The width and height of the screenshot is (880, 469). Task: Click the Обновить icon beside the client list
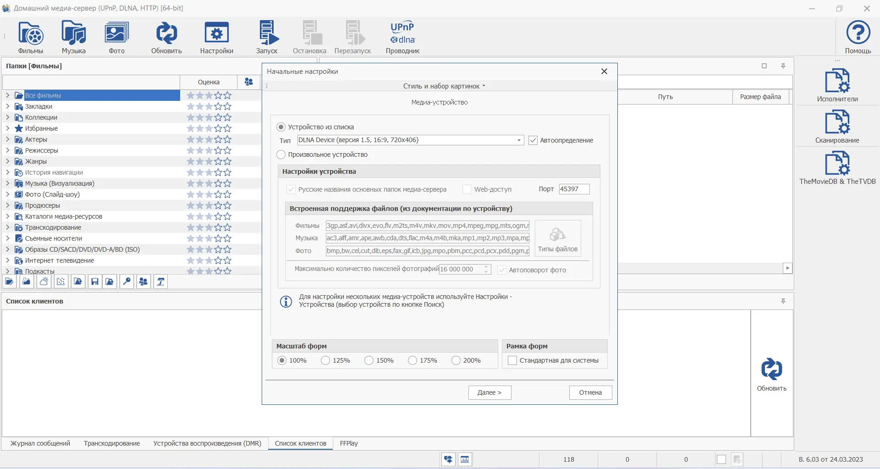coord(772,375)
